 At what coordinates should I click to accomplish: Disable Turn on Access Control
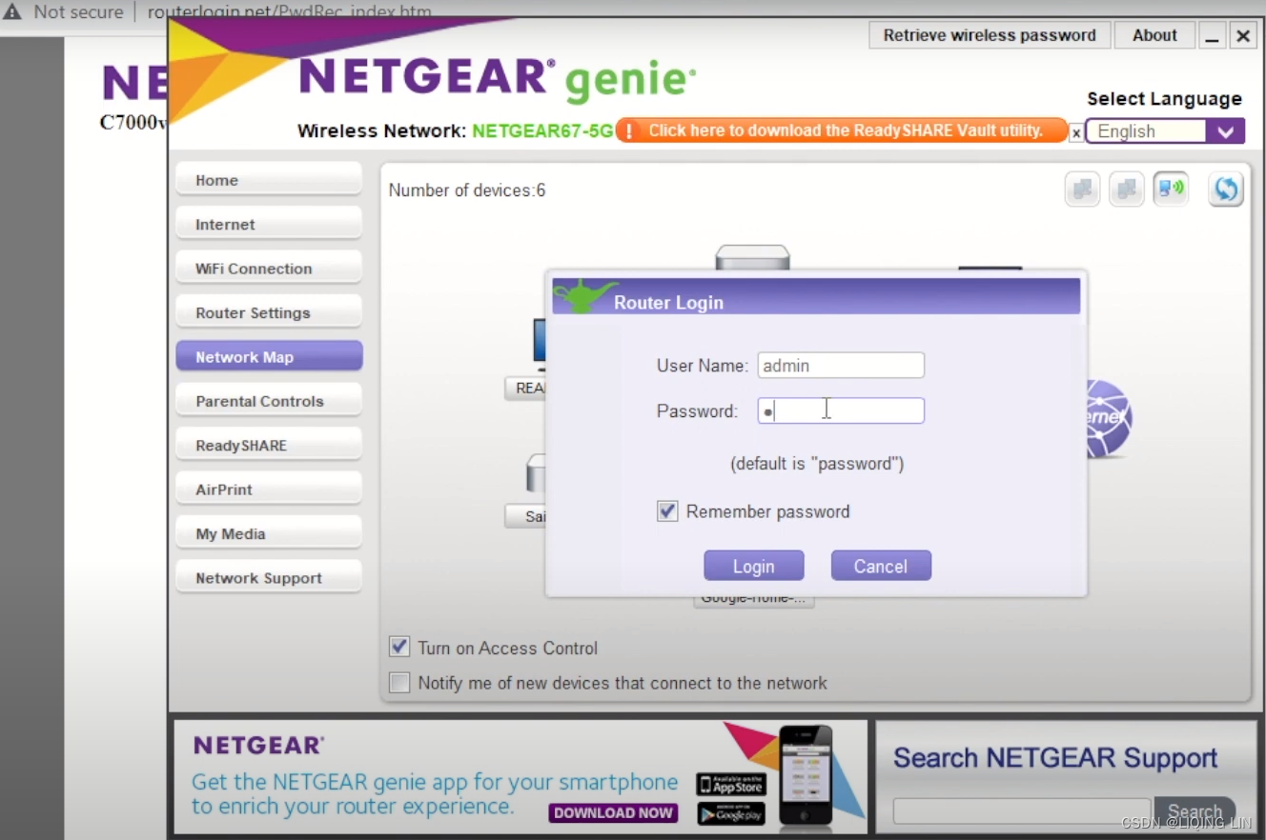(x=399, y=646)
